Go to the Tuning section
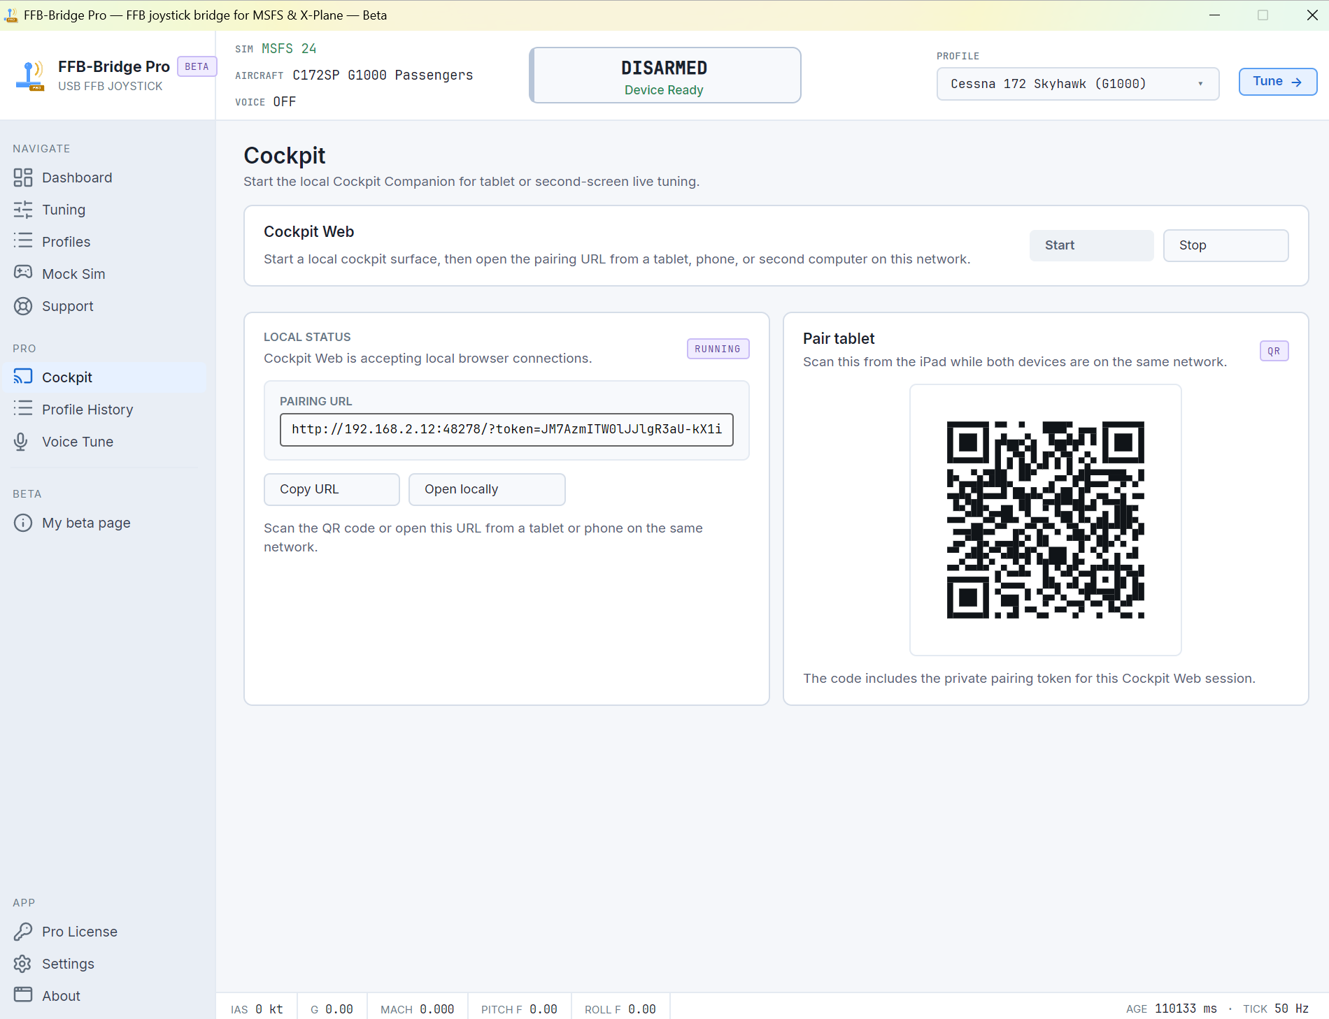Image resolution: width=1329 pixels, height=1019 pixels. 105,210
